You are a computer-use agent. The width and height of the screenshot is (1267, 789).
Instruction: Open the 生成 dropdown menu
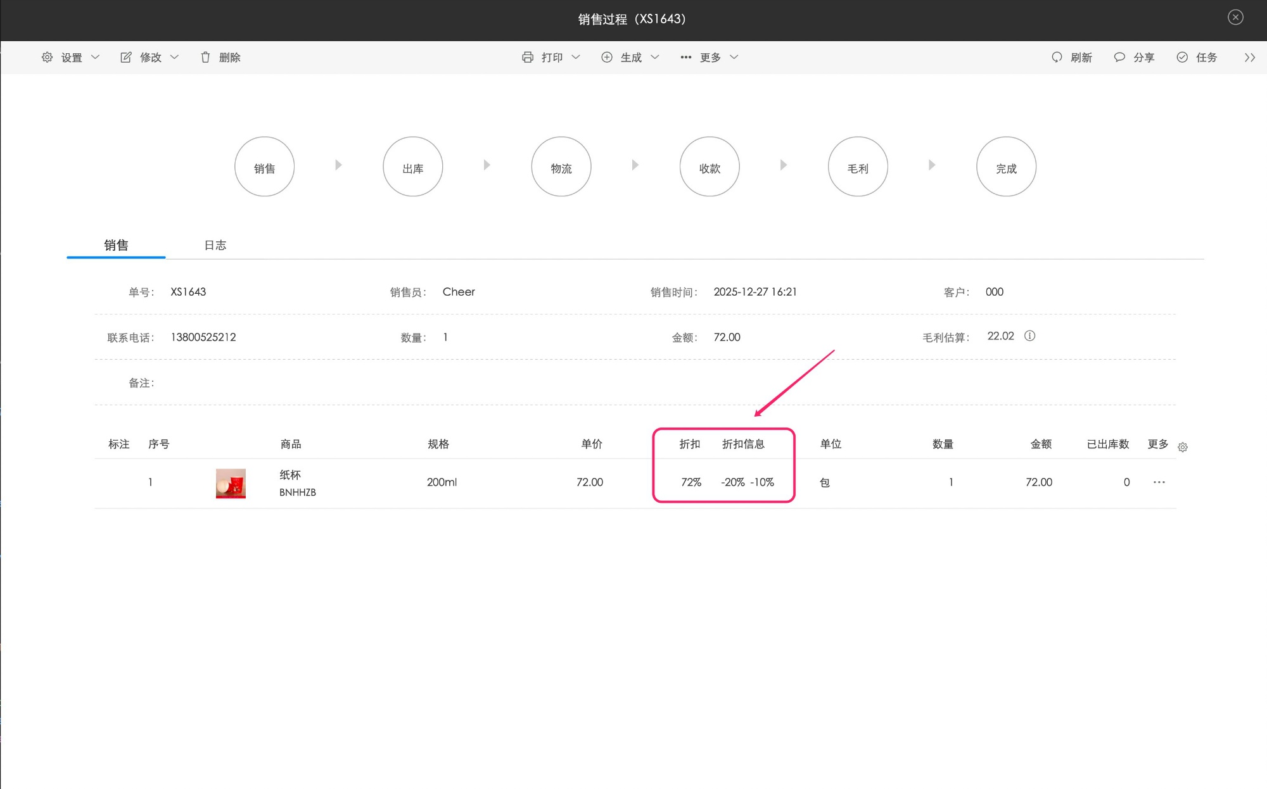(x=631, y=58)
